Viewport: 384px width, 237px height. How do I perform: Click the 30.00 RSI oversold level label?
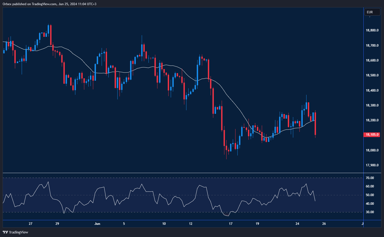(x=370, y=212)
